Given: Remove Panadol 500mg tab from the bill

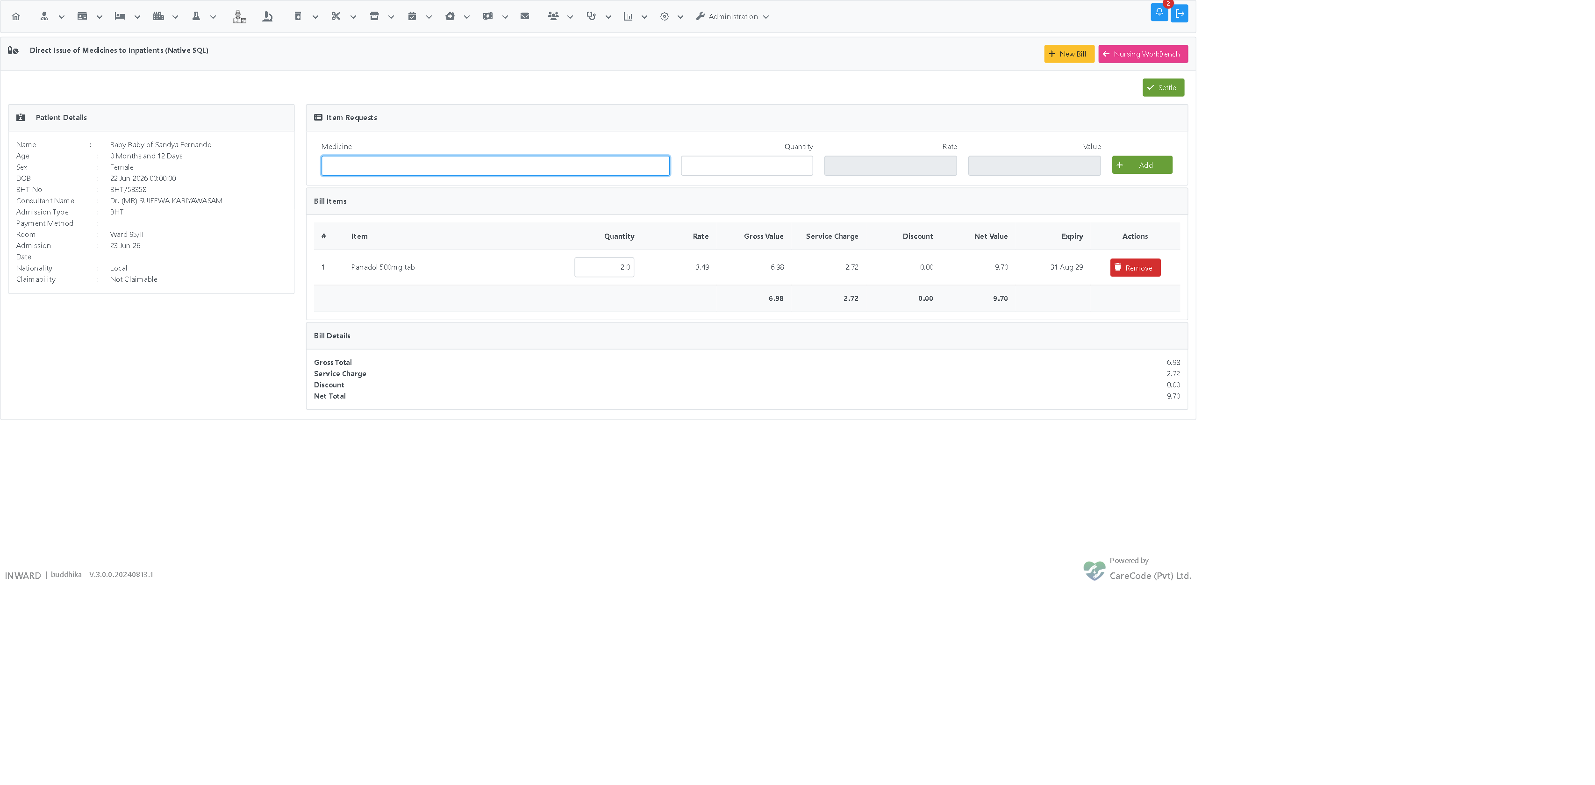Looking at the screenshot, I should click(1135, 267).
